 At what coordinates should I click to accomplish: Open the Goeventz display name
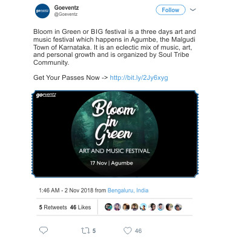point(67,8)
